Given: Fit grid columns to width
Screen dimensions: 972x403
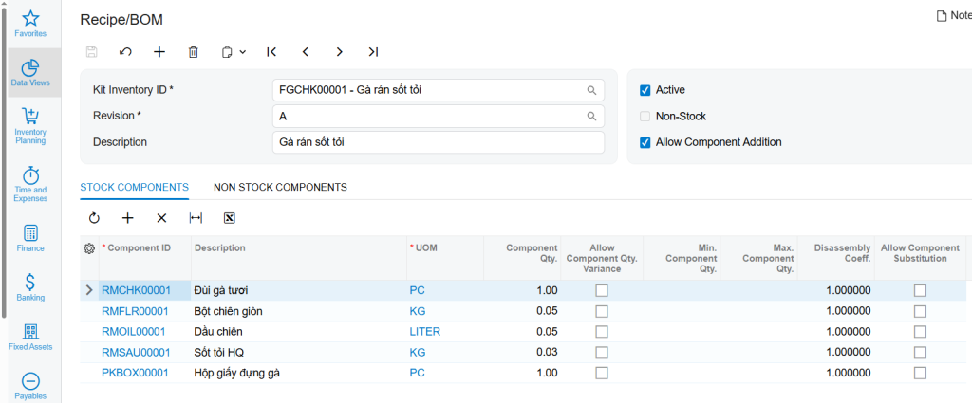Looking at the screenshot, I should [x=196, y=218].
